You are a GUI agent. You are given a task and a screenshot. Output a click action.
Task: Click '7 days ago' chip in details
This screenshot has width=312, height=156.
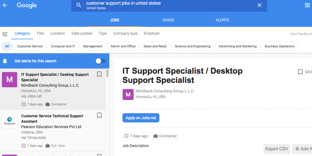(x=136, y=136)
